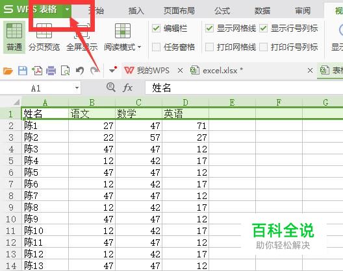Select row 10 header

point(10,218)
